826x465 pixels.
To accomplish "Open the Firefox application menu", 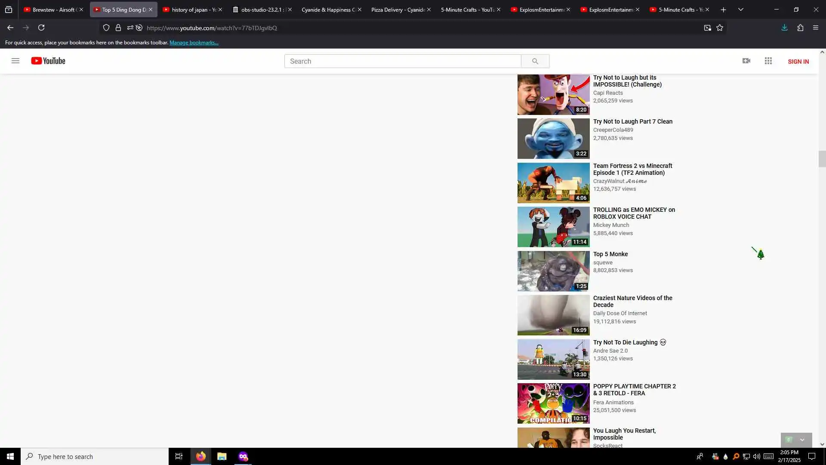I will (x=815, y=28).
